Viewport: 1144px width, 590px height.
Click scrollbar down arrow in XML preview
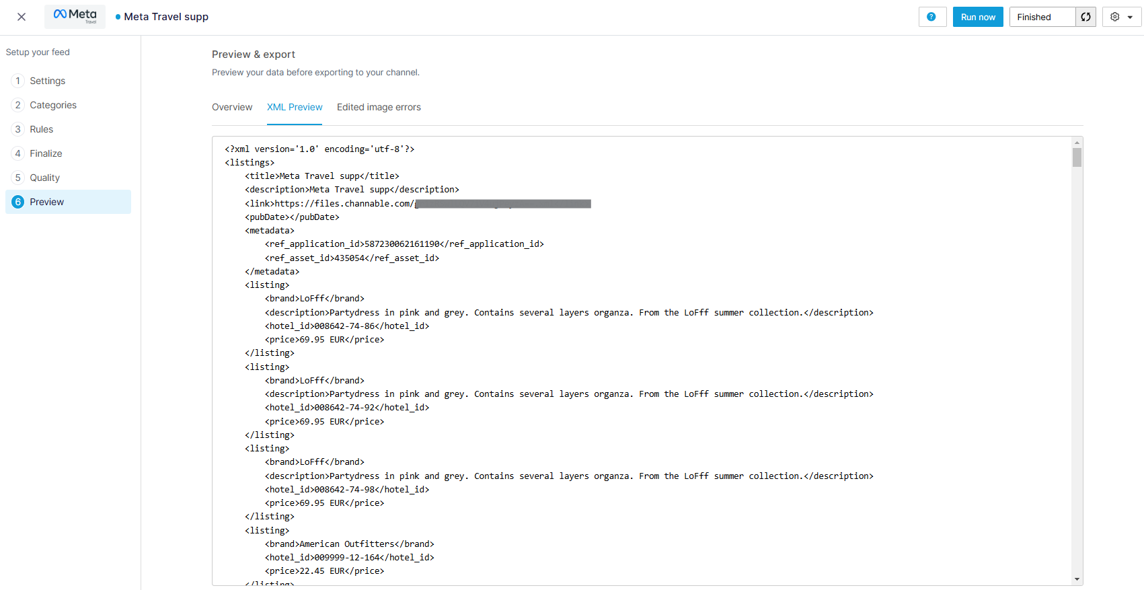[x=1077, y=579]
